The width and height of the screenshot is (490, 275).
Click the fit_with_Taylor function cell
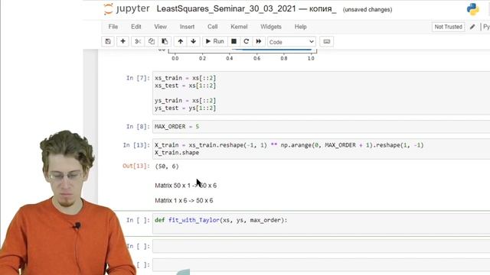[322, 224]
